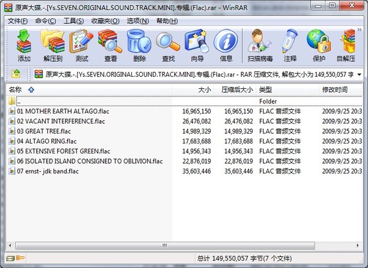368x268 pixels.
Task: Click total 149,550,057 bytes status text
Action: 244,258
